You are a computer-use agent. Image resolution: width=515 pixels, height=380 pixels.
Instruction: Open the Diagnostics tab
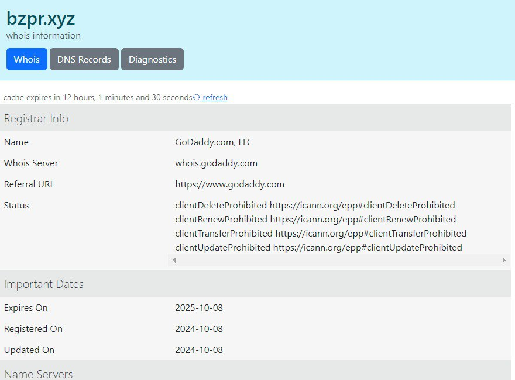[x=152, y=59]
